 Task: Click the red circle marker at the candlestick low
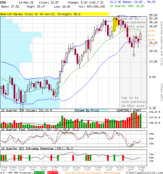[134, 55]
